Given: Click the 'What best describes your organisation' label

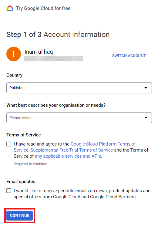Looking at the screenshot, I should tap(56, 105).
